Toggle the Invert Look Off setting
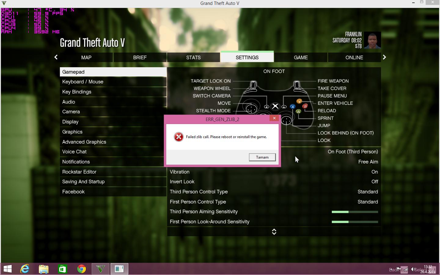 [274, 182]
